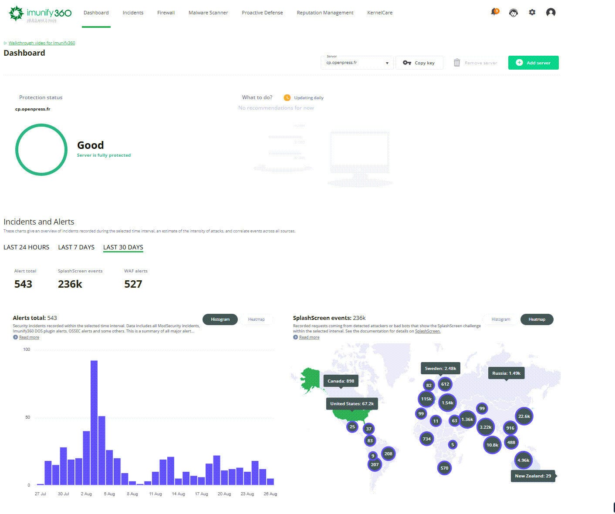
Task: Click the plus icon on Add server
Action: click(519, 63)
